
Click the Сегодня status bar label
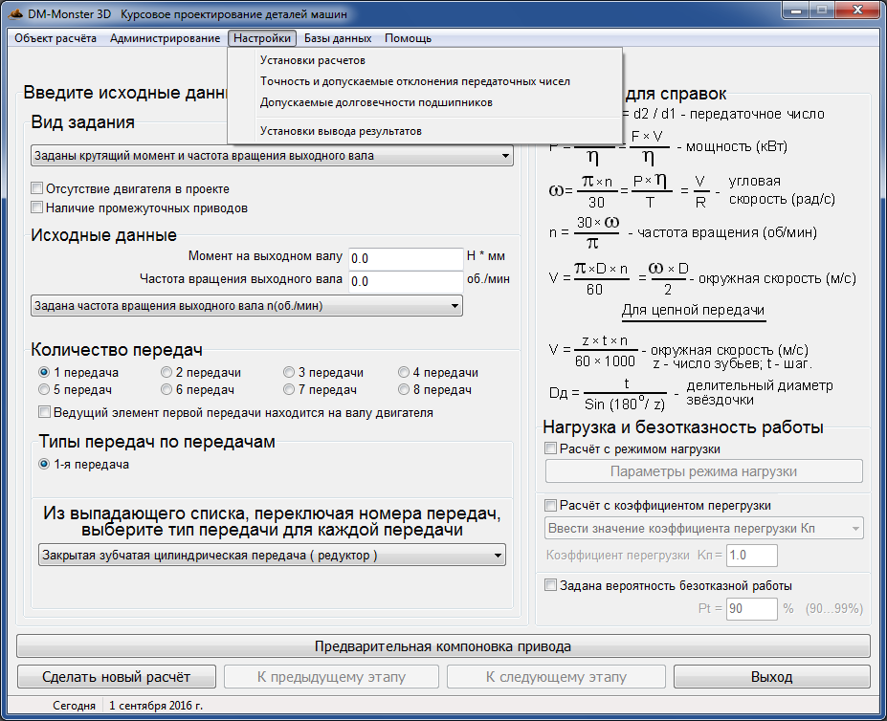[x=74, y=706]
